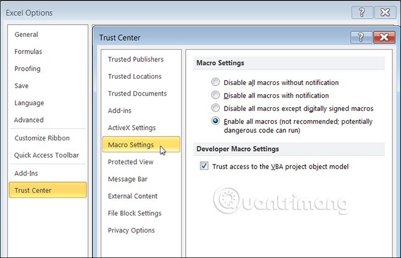This screenshot has height=258, width=401.
Task: Click the Trust Center dialog help button
Action: click(x=362, y=38)
